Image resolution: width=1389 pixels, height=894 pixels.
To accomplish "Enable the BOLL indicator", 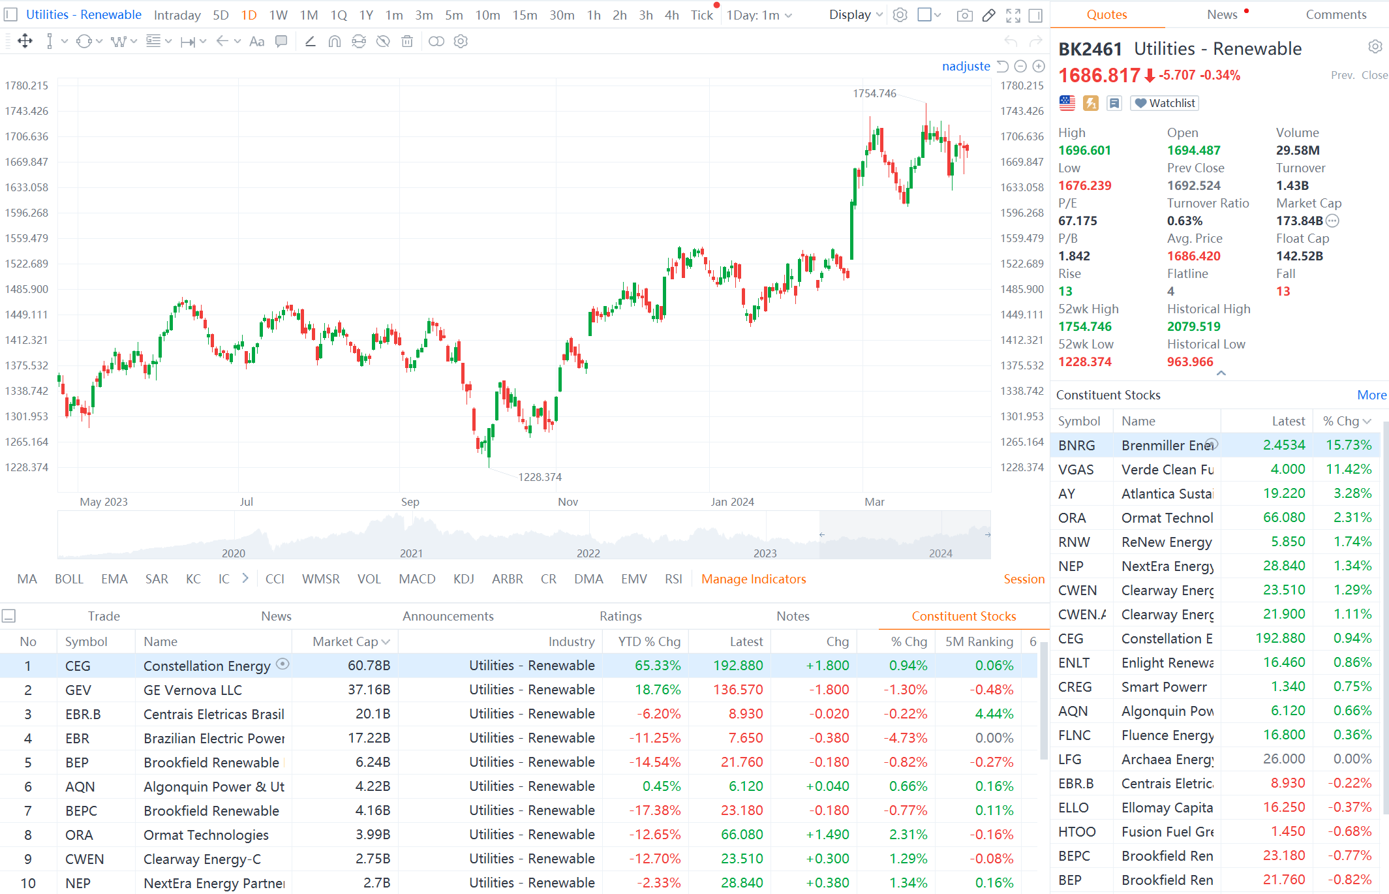I will (x=69, y=579).
